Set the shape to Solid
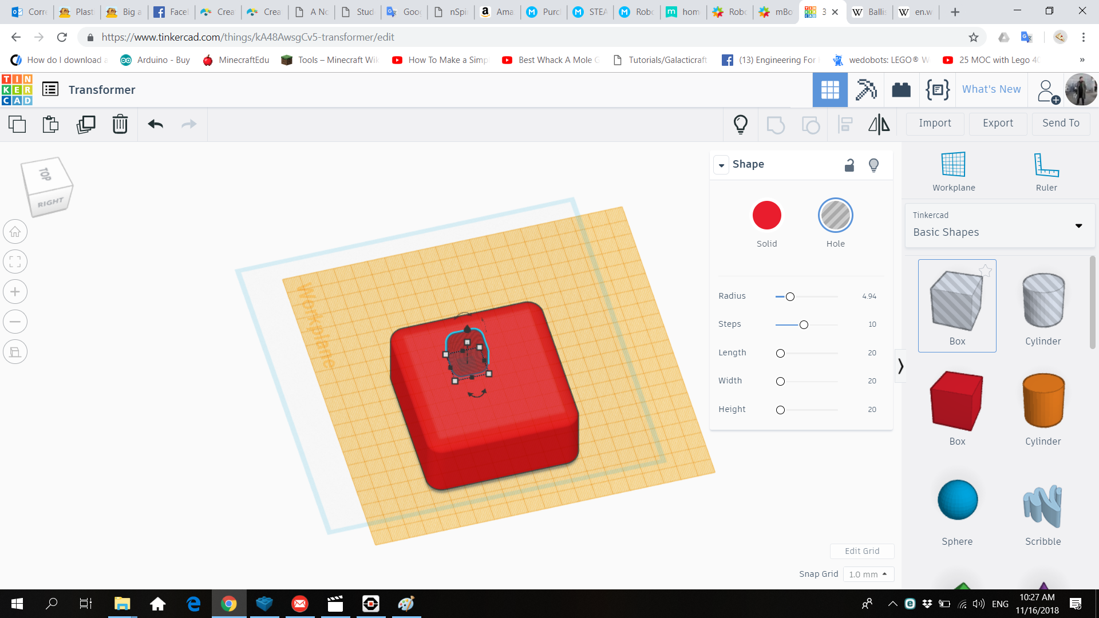The height and width of the screenshot is (618, 1099). pyautogui.click(x=766, y=216)
